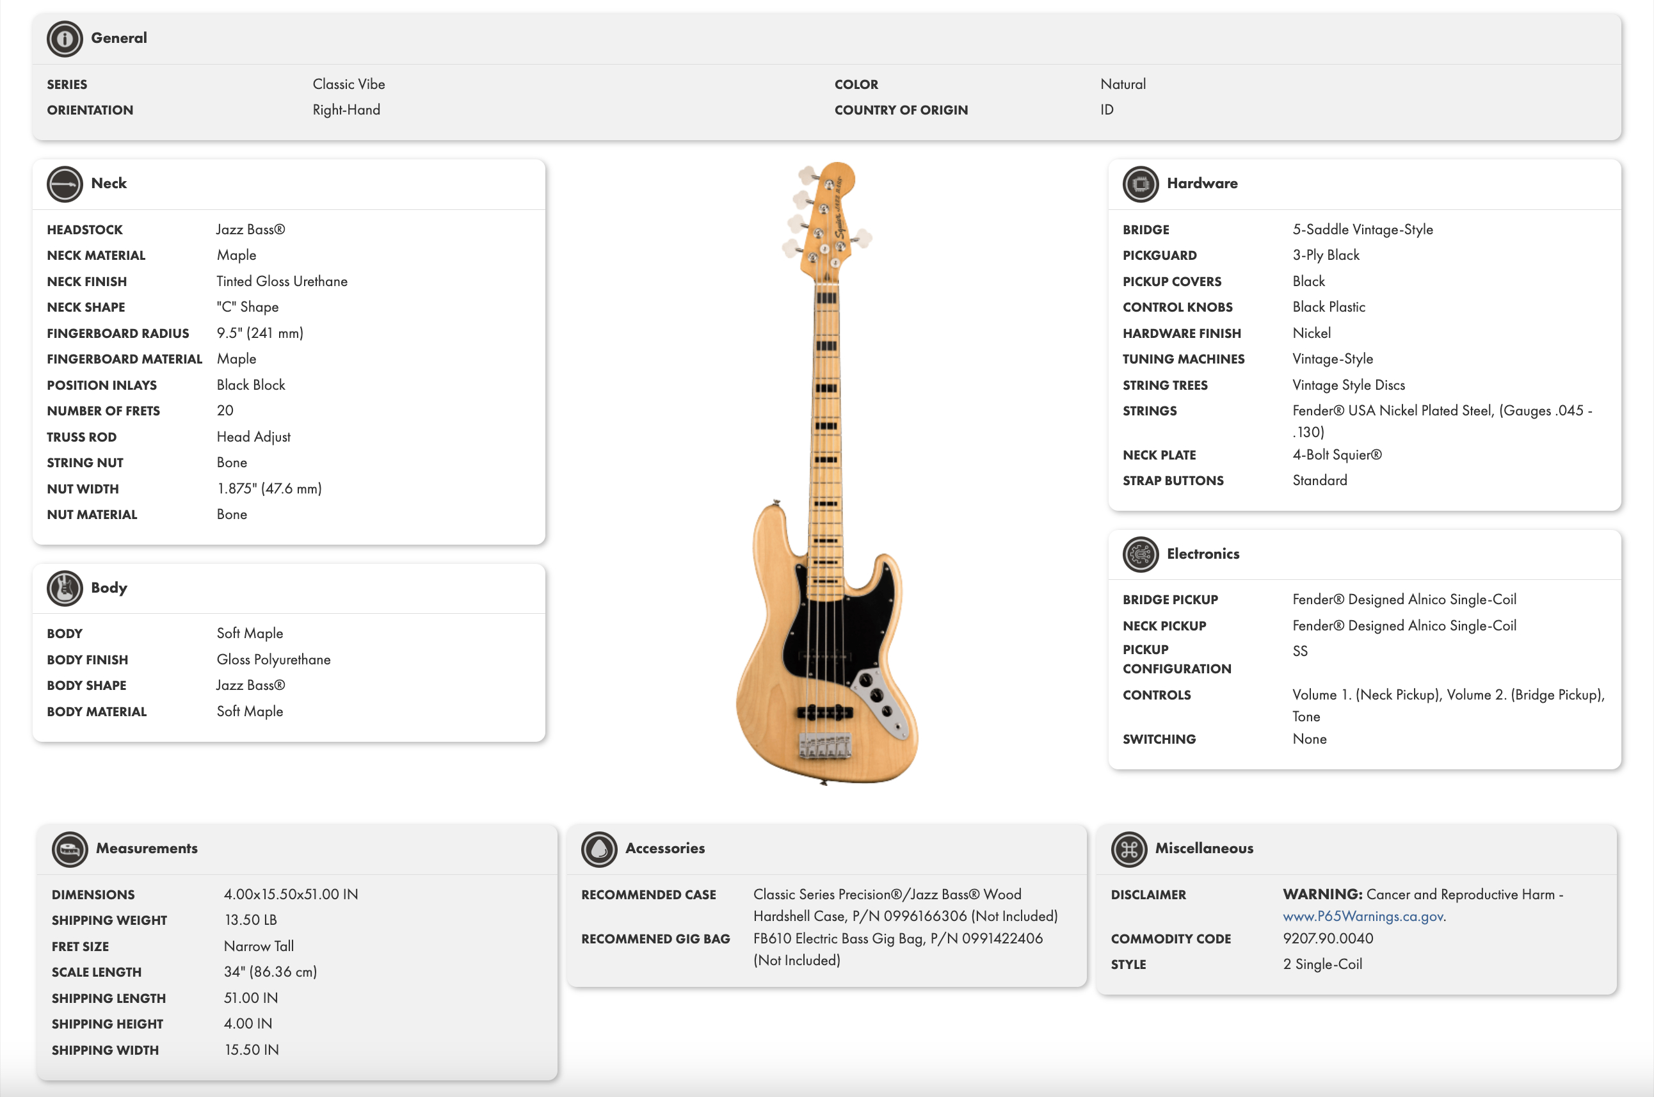Image resolution: width=1654 pixels, height=1097 pixels.
Task: Click the Miscellaneous command icon
Action: (1128, 849)
